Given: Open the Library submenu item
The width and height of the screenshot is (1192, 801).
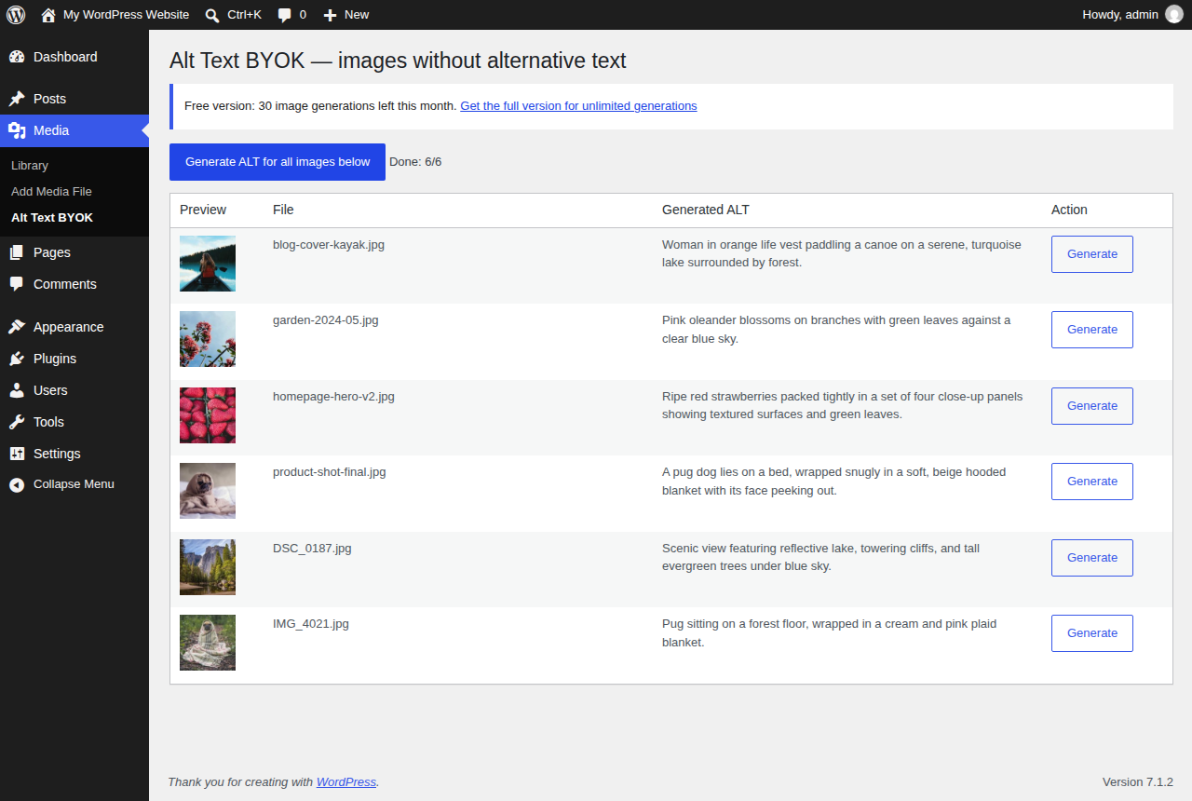Looking at the screenshot, I should [x=30, y=165].
